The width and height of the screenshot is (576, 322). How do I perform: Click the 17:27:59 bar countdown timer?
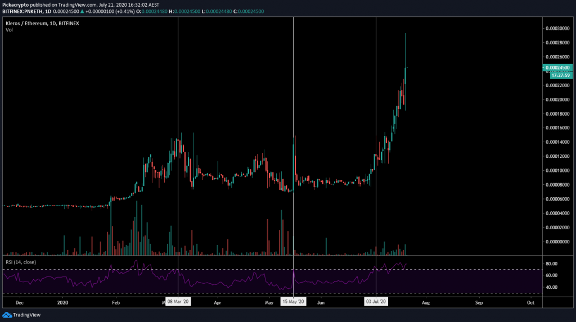pos(561,75)
